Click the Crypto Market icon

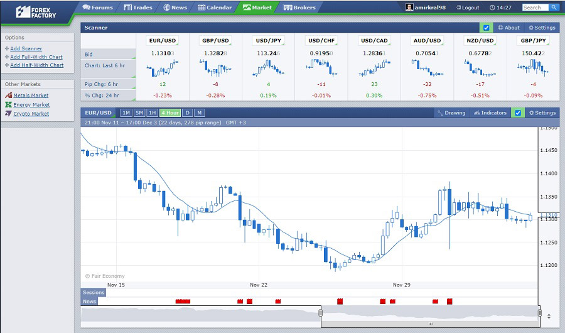[8, 113]
